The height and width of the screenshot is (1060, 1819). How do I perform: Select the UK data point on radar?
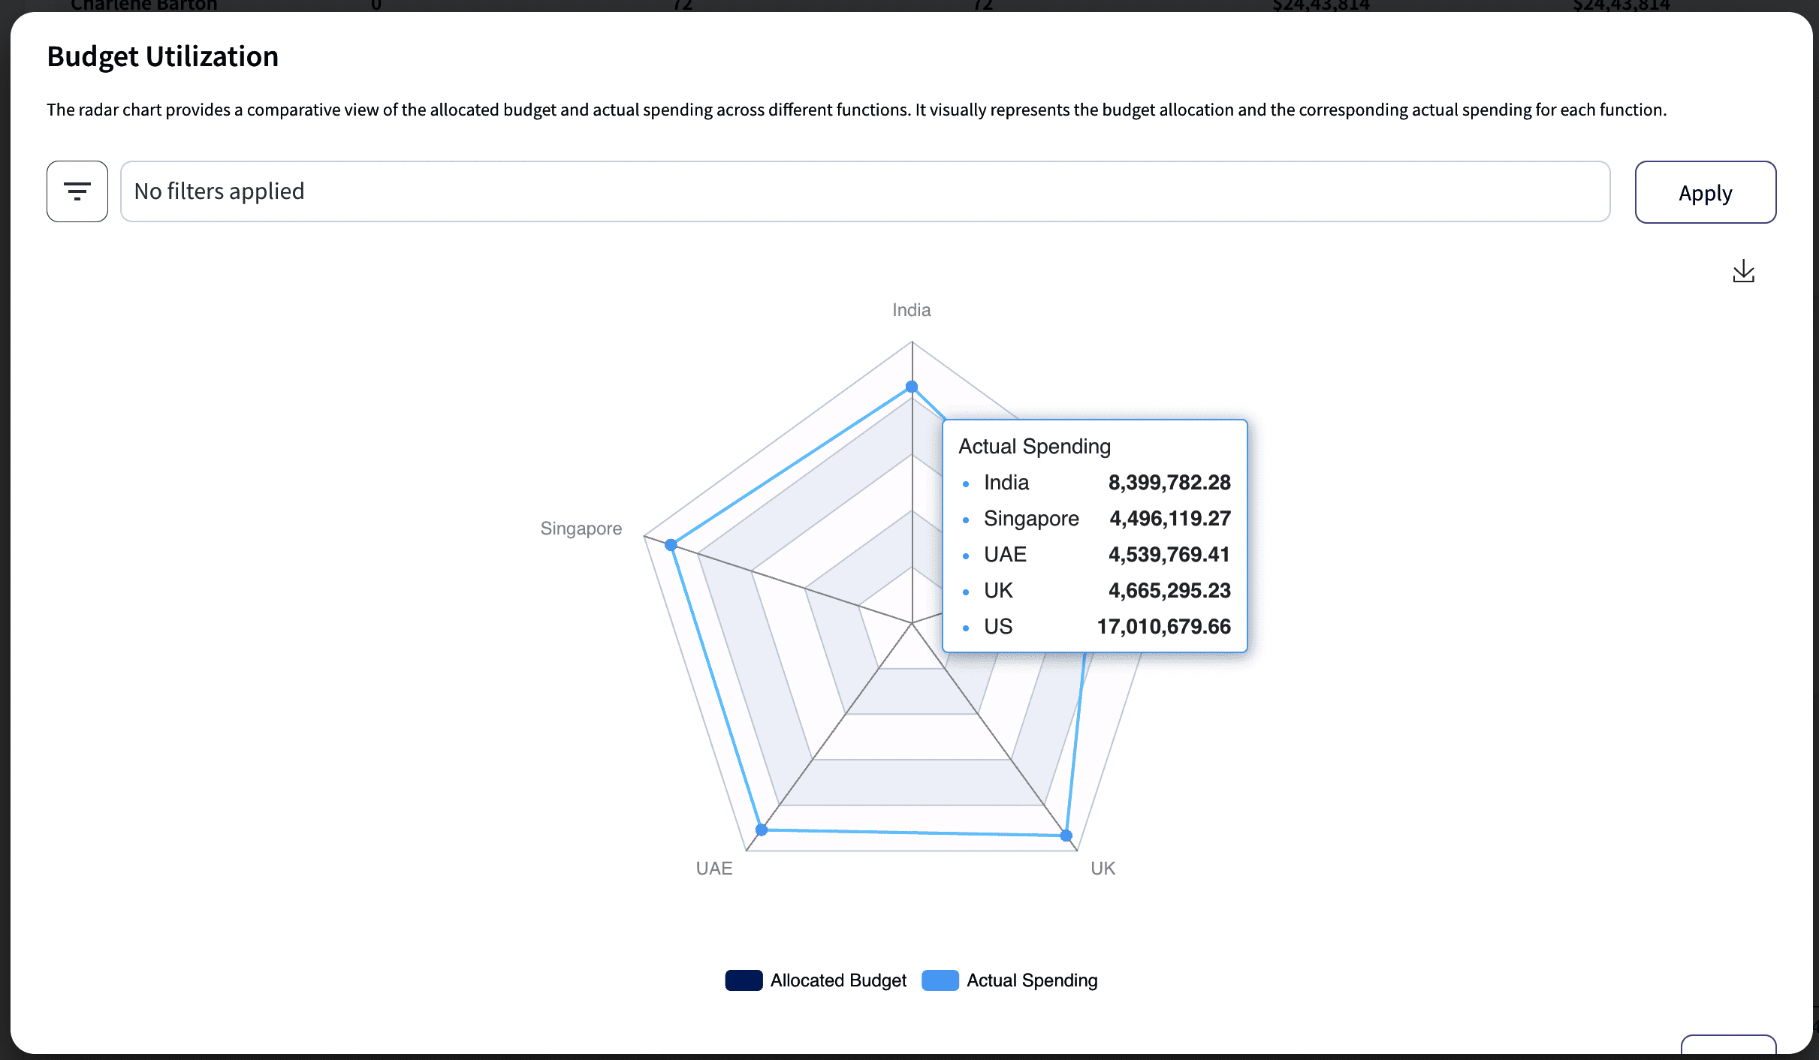(1066, 836)
